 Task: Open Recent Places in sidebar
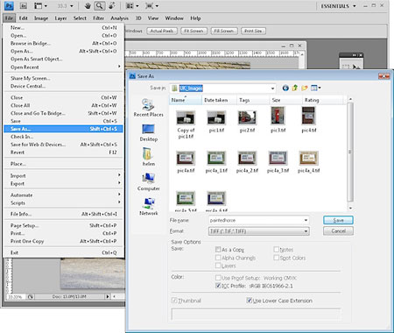pos(148,108)
